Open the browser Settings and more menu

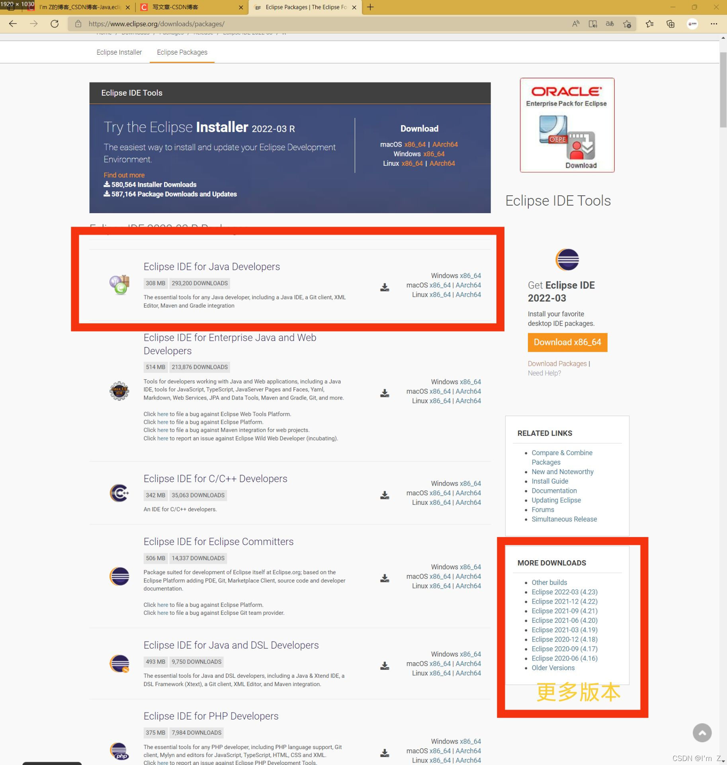(714, 24)
